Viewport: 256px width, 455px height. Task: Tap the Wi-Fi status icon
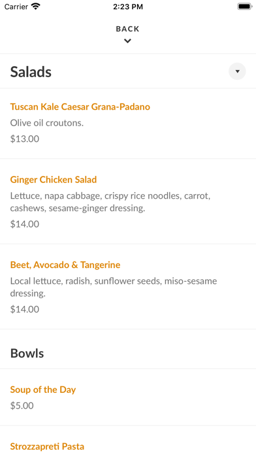click(x=36, y=7)
